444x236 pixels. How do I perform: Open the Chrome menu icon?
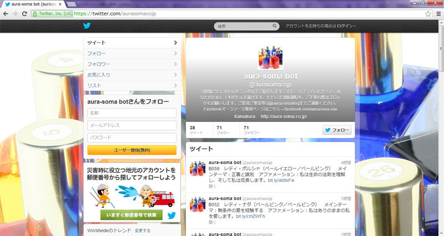438,13
